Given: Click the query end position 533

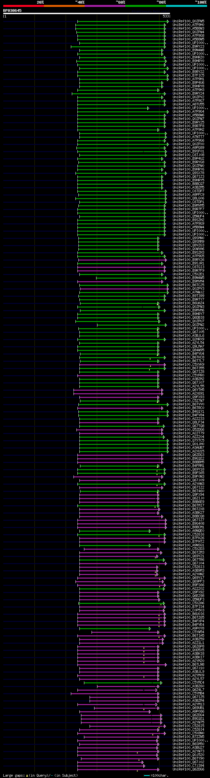Looking at the screenshot, I should click(166, 16).
